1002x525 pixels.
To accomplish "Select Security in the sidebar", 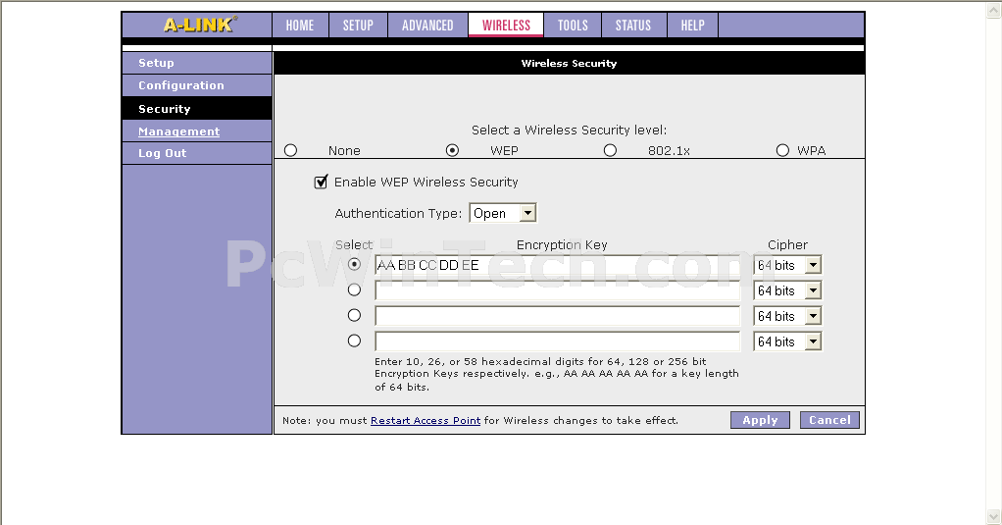I will pos(197,109).
